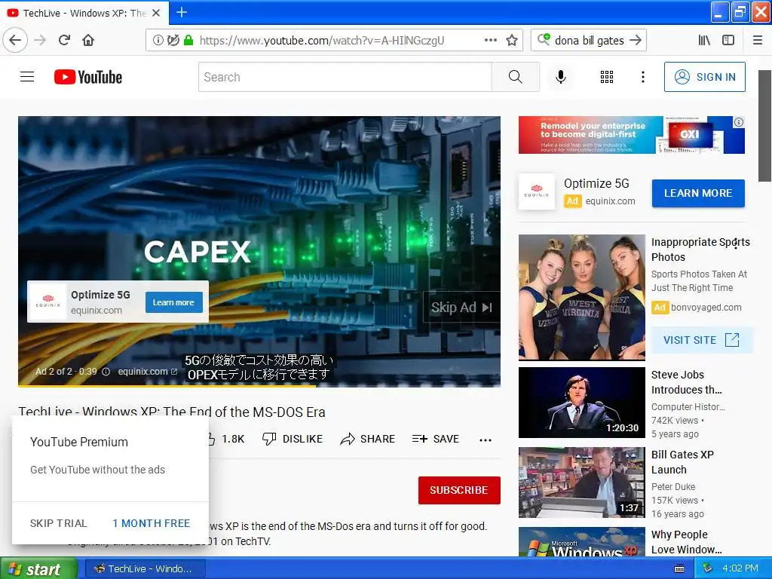The width and height of the screenshot is (772, 579).
Task: Open the browser home page icon
Action: 88,41
